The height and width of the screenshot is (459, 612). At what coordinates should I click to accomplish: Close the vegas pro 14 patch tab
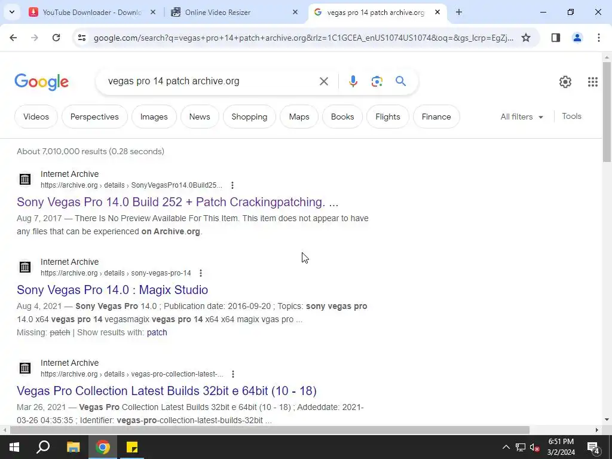pos(437,12)
